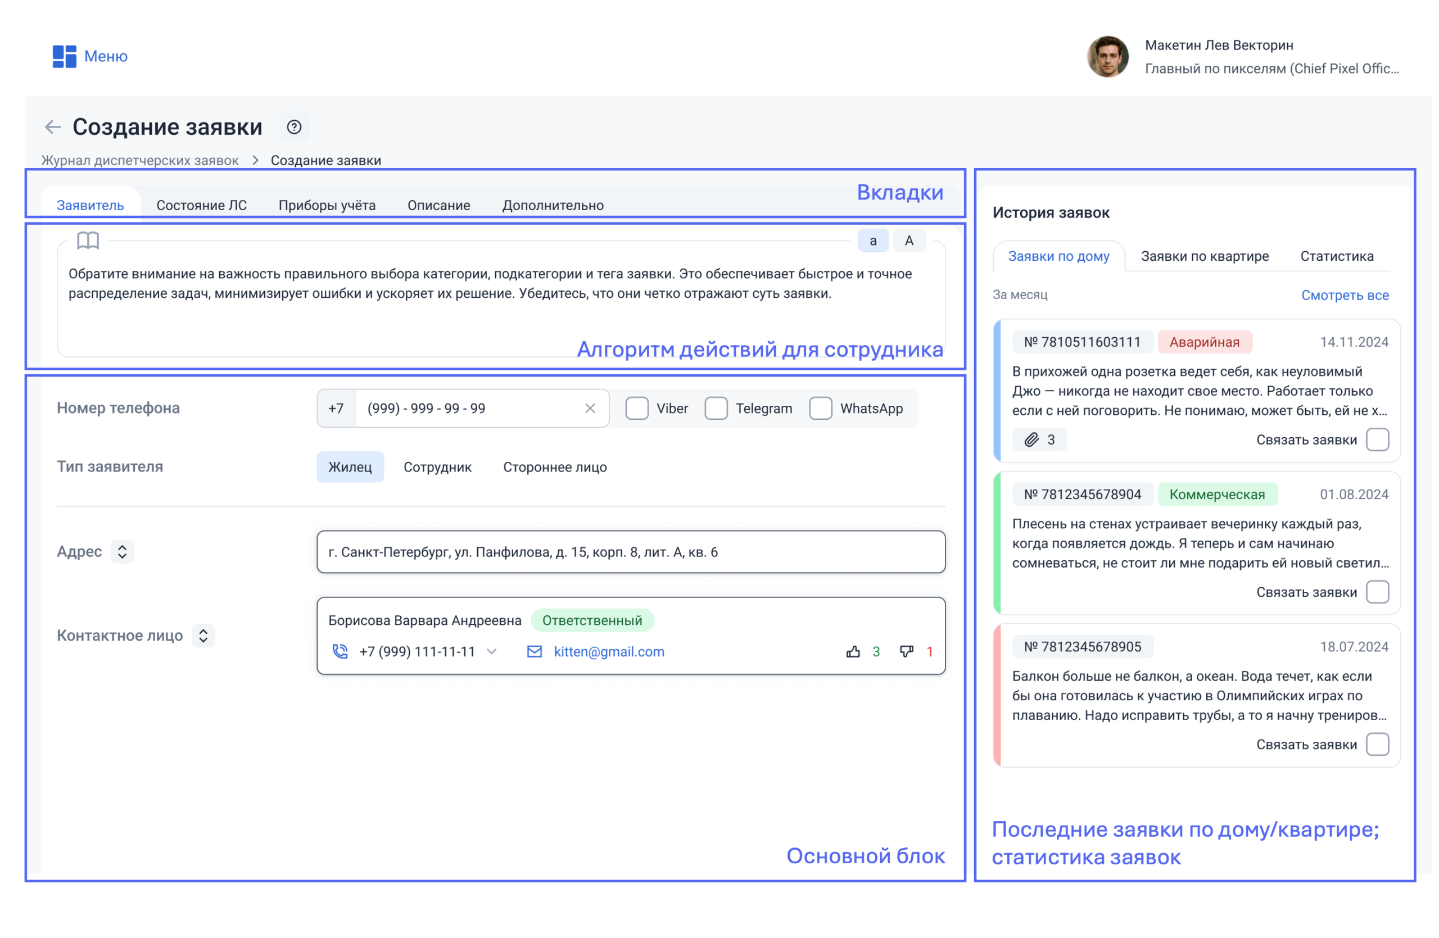
Task: Select the Сотрудник applicant type
Action: [x=438, y=468]
